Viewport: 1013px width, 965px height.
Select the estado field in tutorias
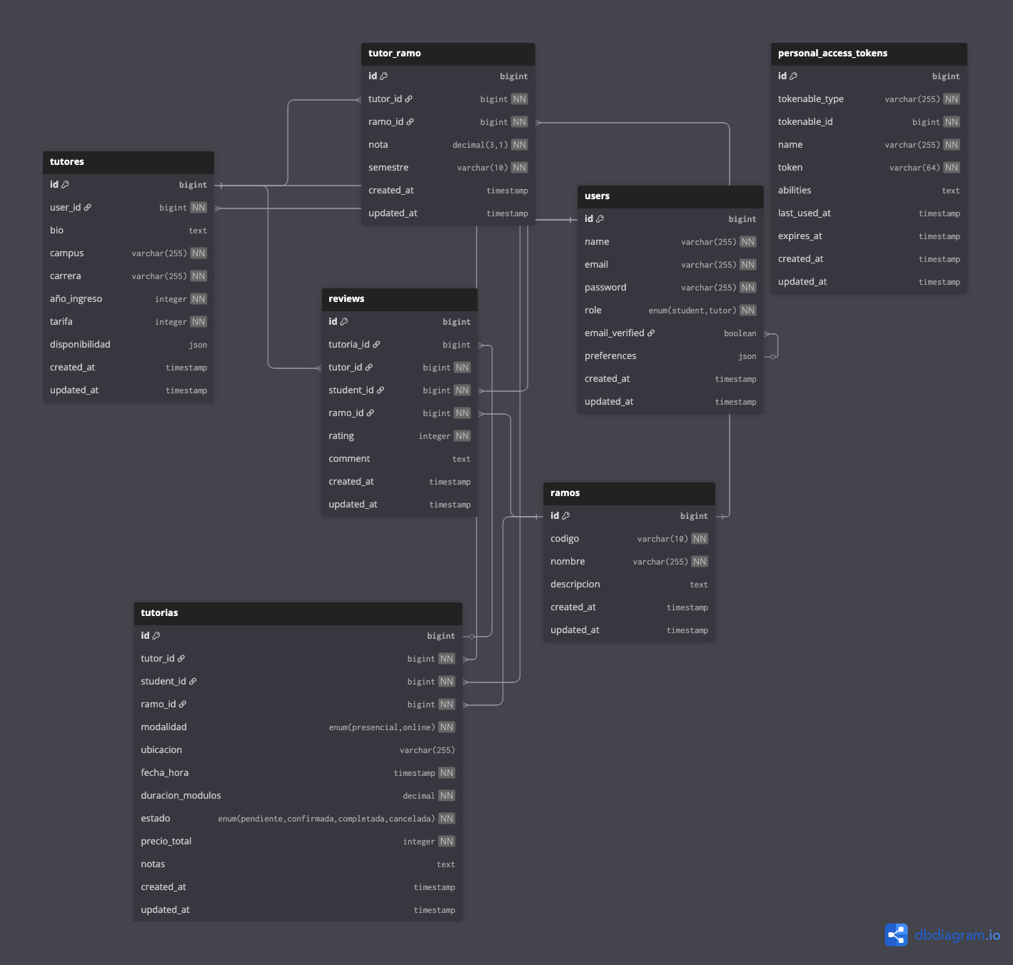click(x=156, y=819)
